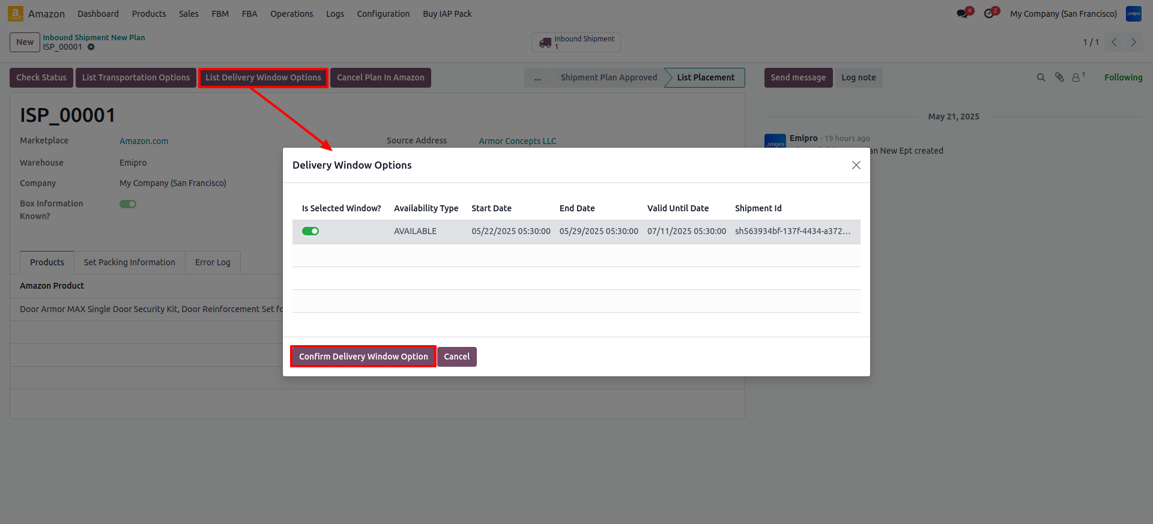Open the FBA menu
The image size is (1153, 524).
[249, 14]
